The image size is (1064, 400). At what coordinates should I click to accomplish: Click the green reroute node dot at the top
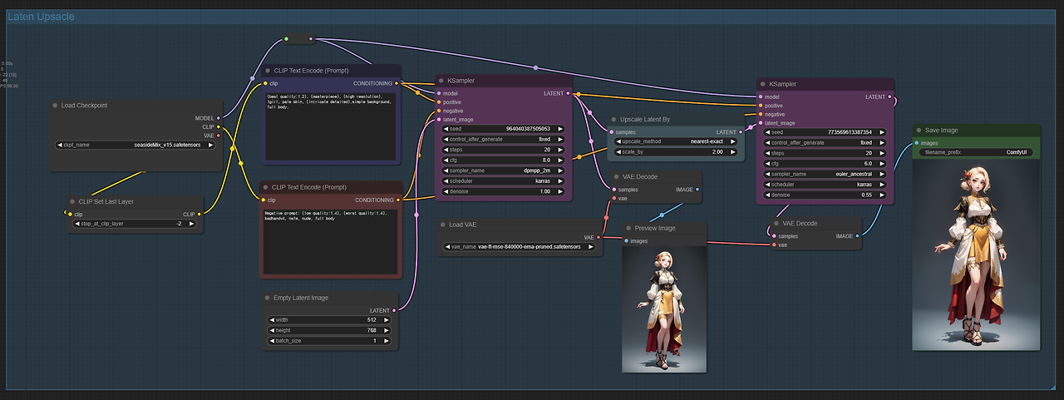pos(286,38)
